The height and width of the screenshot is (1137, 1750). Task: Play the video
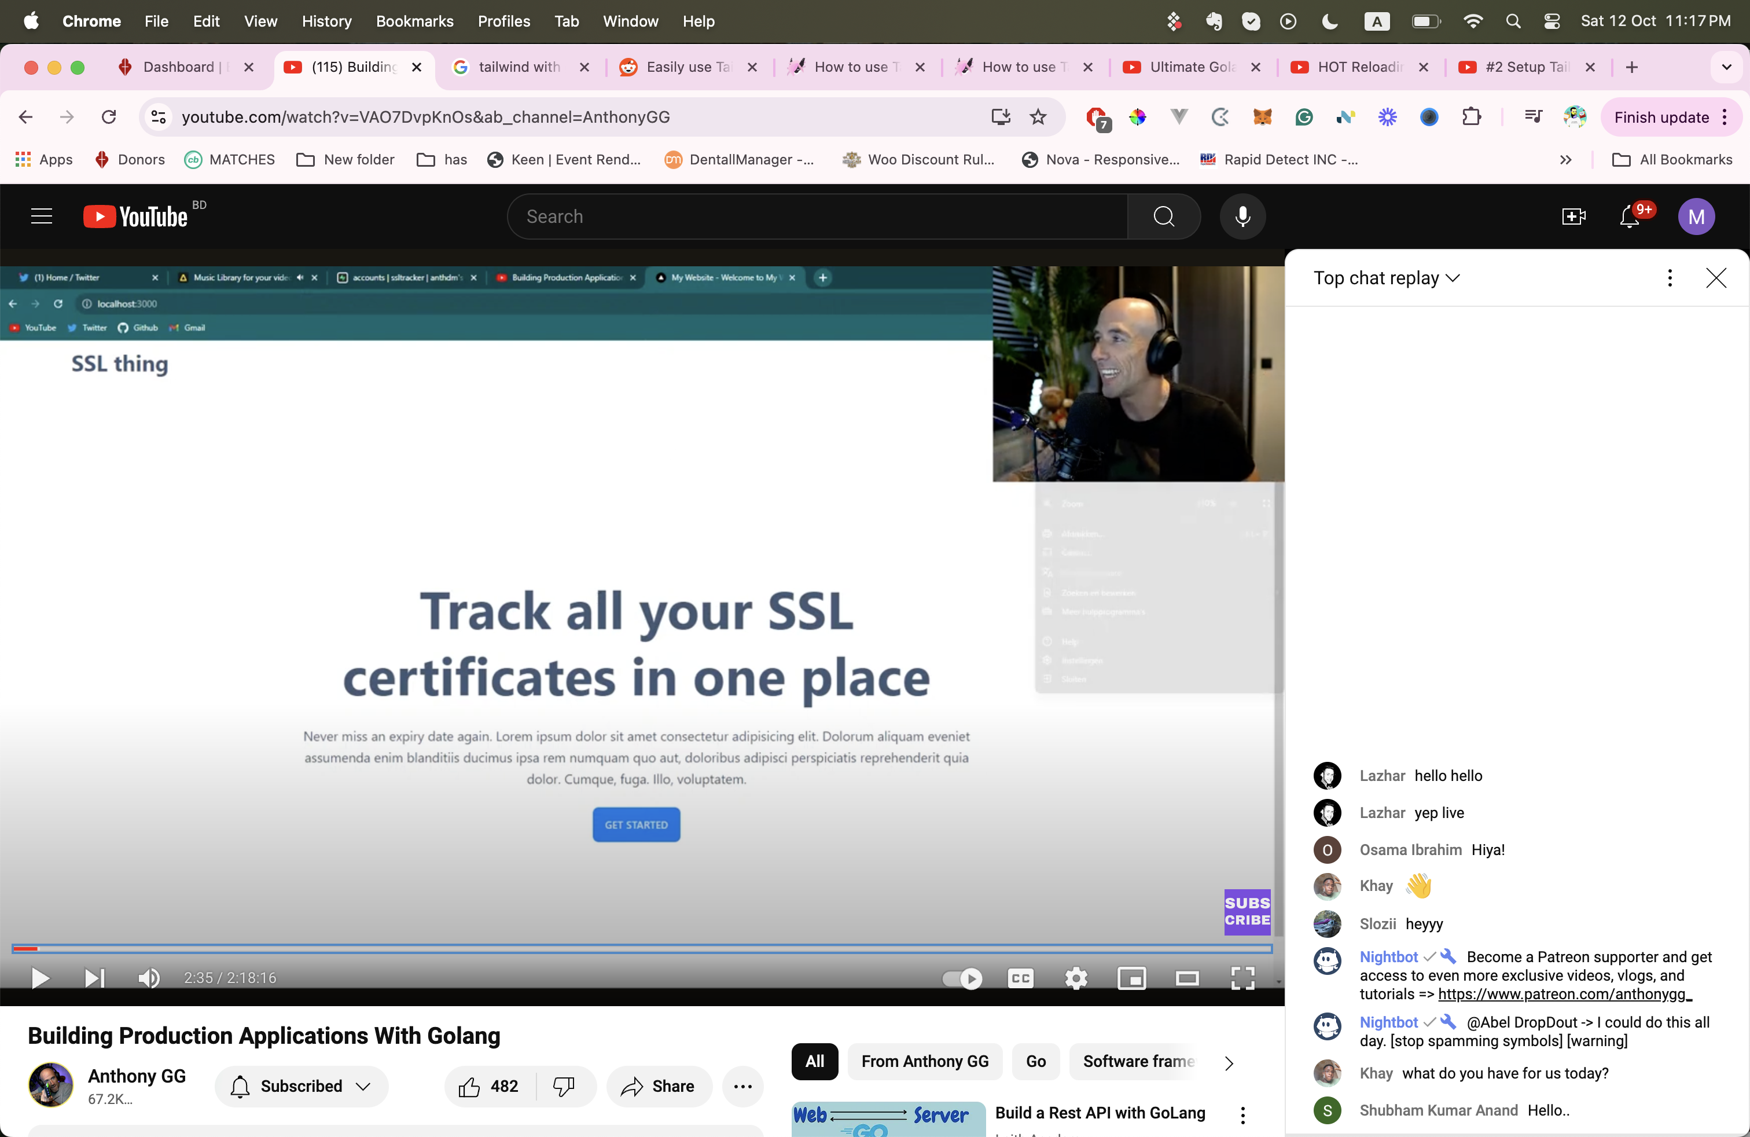[x=40, y=977]
